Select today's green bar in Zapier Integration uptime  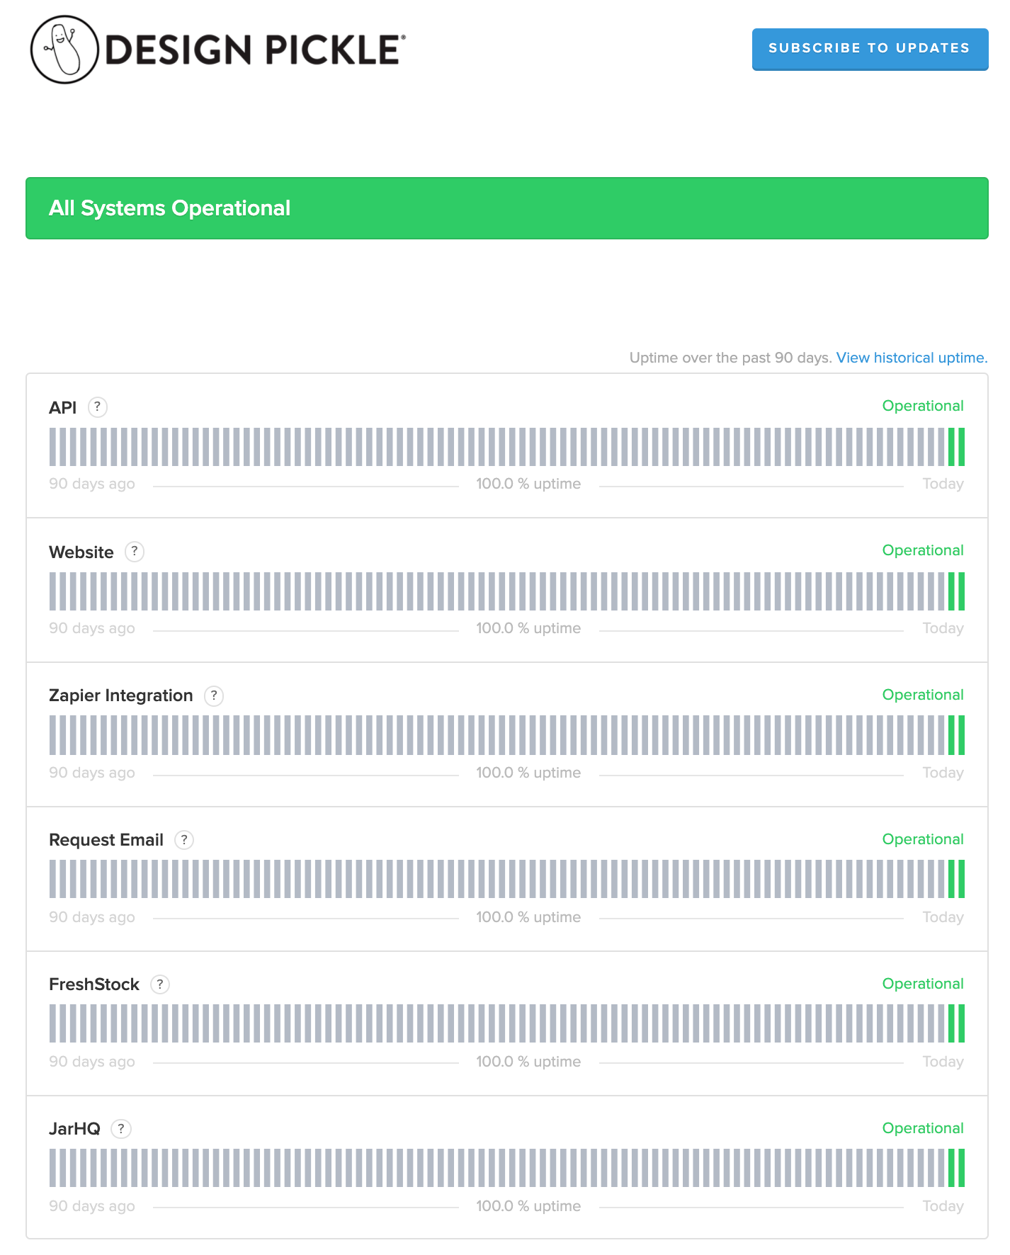(961, 735)
